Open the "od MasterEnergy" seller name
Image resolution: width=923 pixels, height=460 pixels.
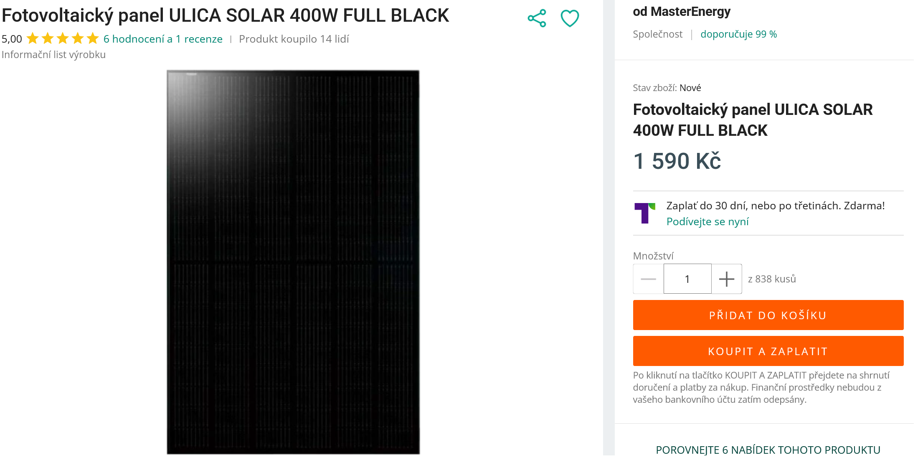pos(682,12)
